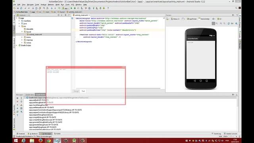Click the Project panel settings gear icon
Image resolution: width=254 pixels, height=143 pixels.
click(65, 15)
